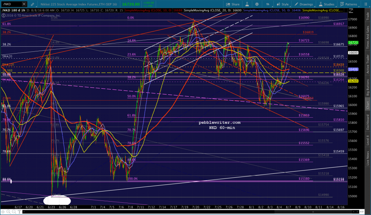
Task: Open the Active Trader sidebar tab
Action: tap(368, 64)
